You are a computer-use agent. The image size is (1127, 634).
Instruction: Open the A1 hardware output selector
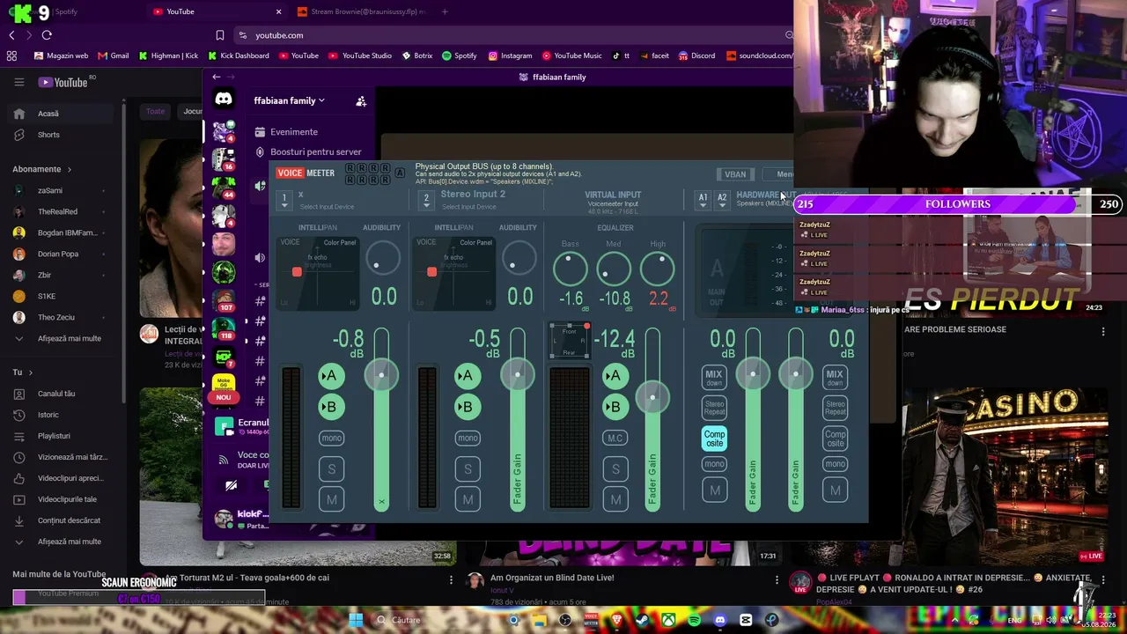[703, 200]
